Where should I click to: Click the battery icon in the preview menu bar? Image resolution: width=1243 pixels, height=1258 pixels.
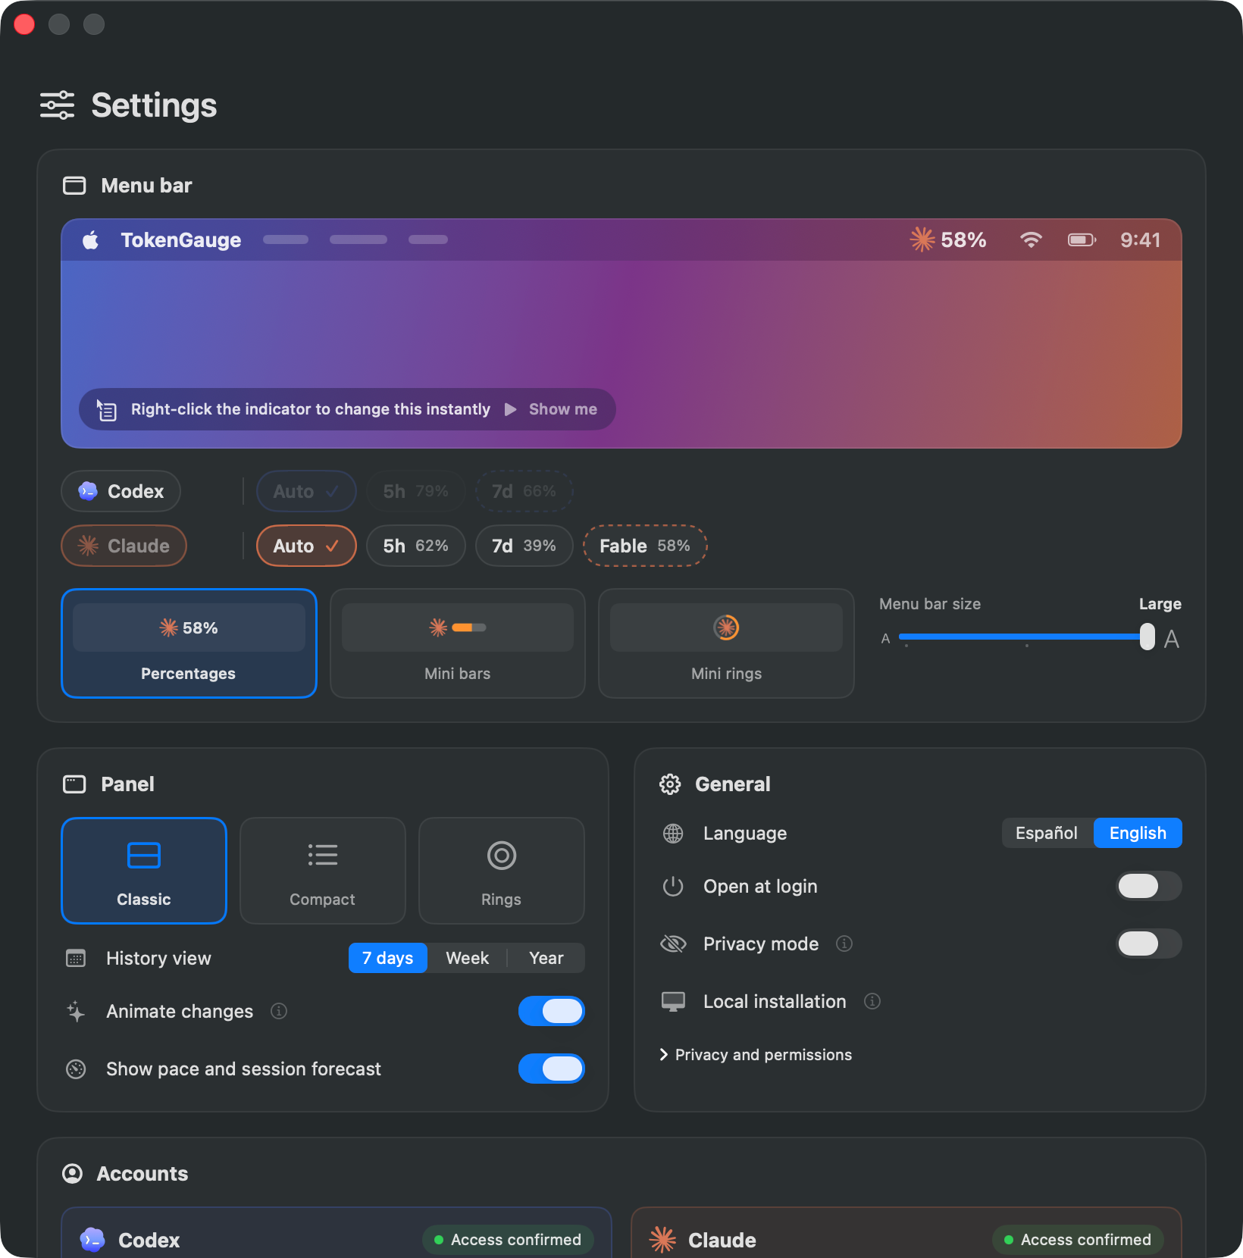point(1082,240)
